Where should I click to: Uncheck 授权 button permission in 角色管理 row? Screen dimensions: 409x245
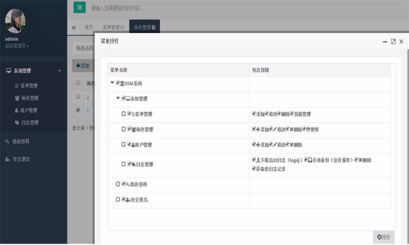[304, 128]
